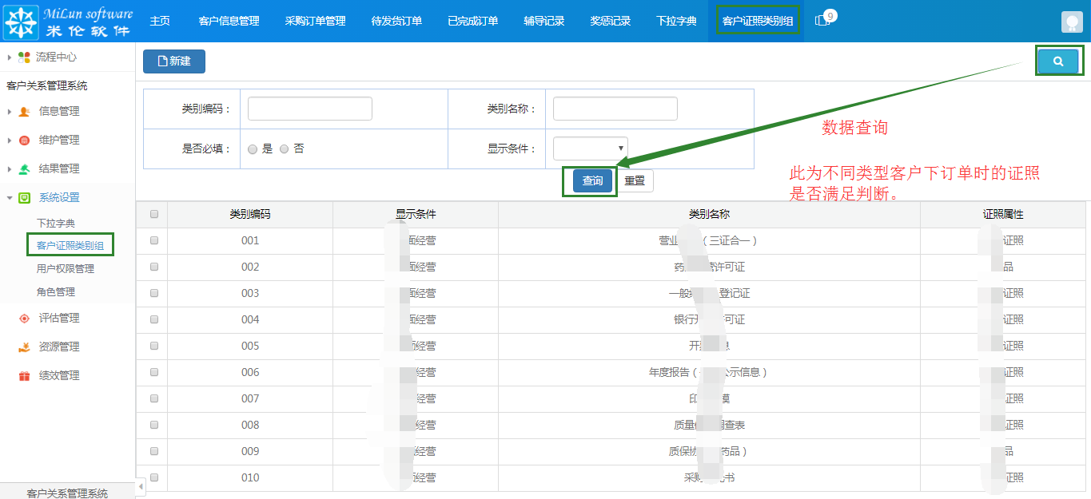
Task: Select the 是 radio button for 是否必填
Action: (x=252, y=149)
